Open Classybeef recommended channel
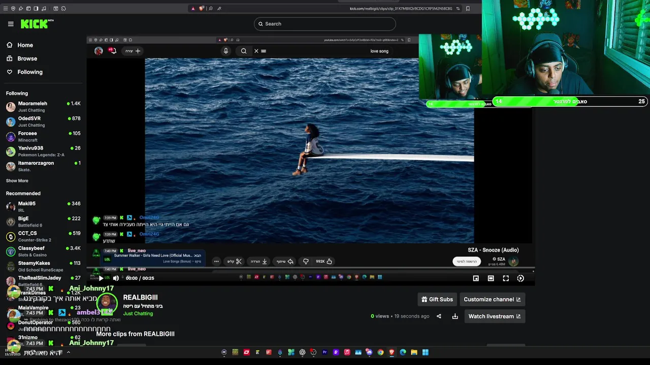The image size is (650, 365). coord(43,251)
